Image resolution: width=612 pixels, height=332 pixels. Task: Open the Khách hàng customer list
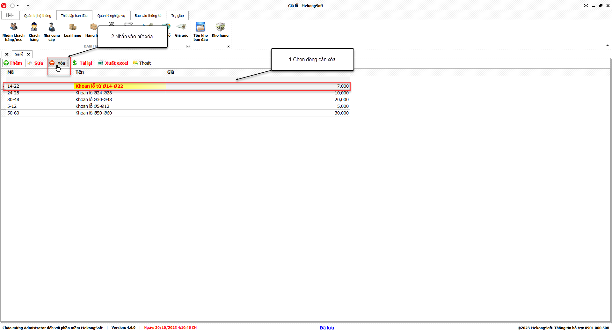pyautogui.click(x=34, y=32)
